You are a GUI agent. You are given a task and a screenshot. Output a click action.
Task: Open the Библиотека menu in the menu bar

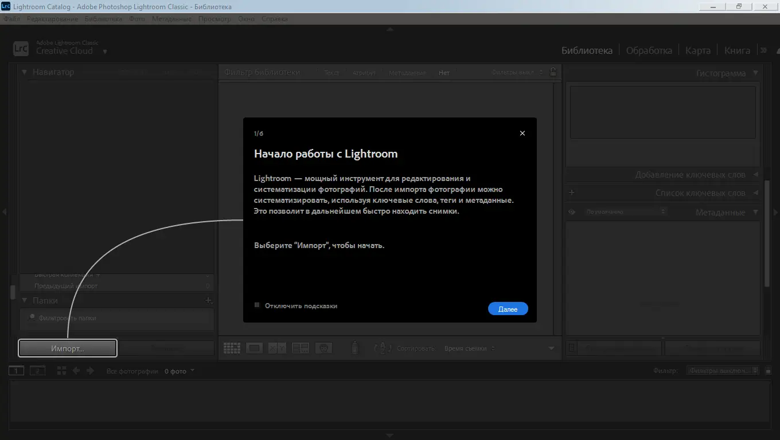[x=103, y=19]
